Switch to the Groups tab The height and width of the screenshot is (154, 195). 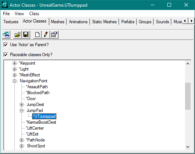145,22
